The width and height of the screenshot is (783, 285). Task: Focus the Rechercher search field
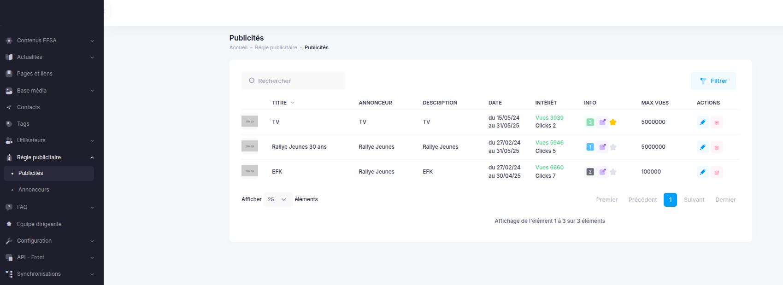point(293,81)
